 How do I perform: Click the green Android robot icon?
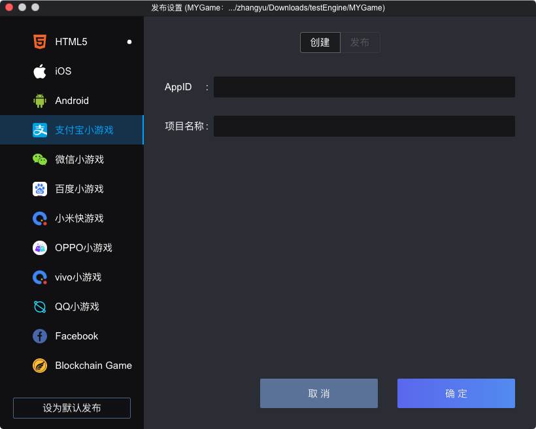pos(40,101)
